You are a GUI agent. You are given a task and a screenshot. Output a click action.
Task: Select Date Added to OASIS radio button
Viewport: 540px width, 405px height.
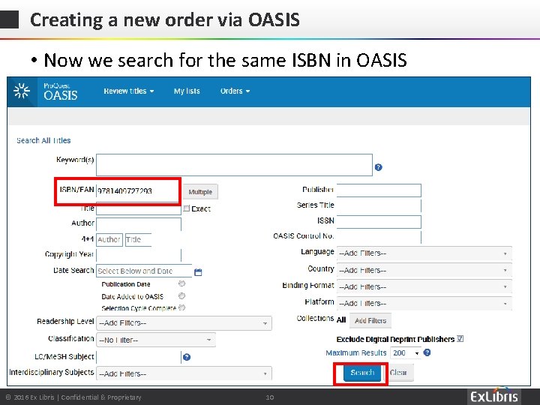(181, 295)
